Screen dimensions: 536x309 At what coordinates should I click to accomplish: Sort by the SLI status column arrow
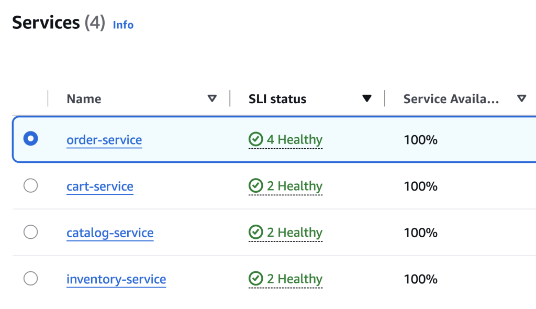click(x=367, y=98)
